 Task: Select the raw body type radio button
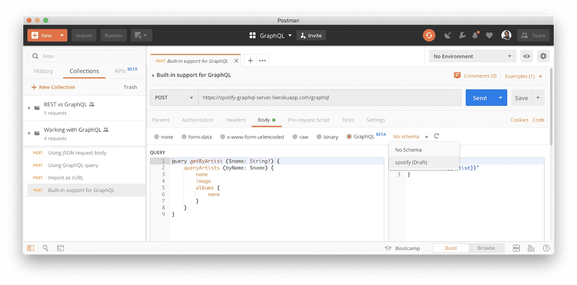(x=295, y=137)
